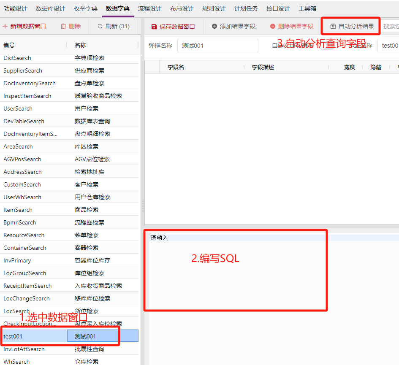Click the 弹框名称 input containing 测试001
The width and height of the screenshot is (399, 365).
pos(217,46)
